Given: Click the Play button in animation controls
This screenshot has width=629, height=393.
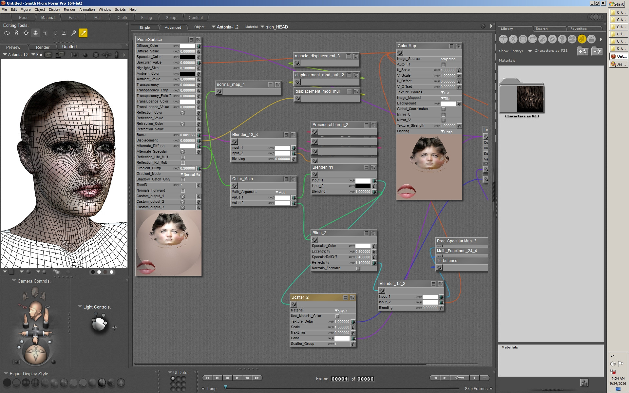Looking at the screenshot, I should pyautogui.click(x=237, y=378).
